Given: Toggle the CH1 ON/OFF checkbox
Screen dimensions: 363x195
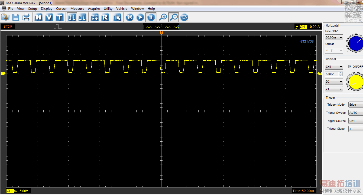Looking at the screenshot, I should point(350,67).
